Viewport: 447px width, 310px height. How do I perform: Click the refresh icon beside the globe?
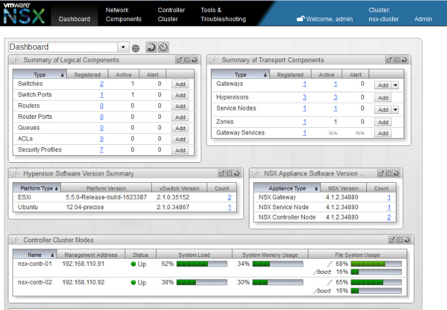point(151,47)
